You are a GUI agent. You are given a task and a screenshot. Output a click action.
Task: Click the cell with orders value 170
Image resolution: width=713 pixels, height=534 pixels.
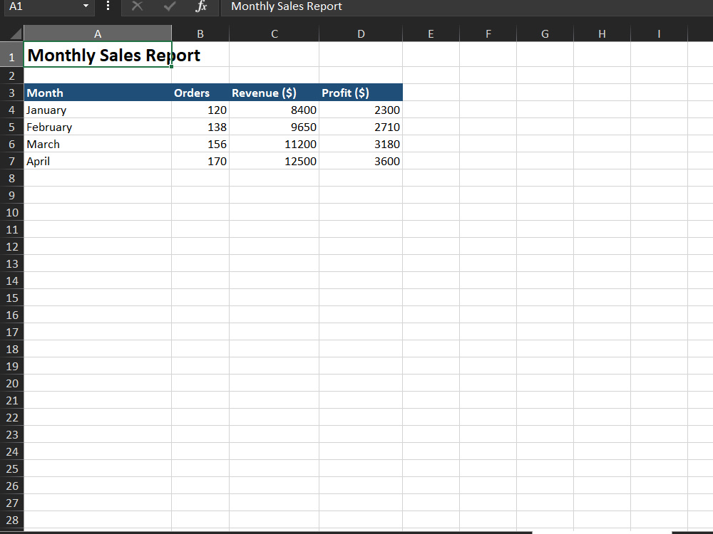200,161
